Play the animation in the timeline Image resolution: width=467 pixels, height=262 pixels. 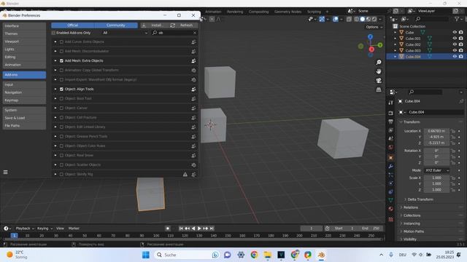pos(199,229)
